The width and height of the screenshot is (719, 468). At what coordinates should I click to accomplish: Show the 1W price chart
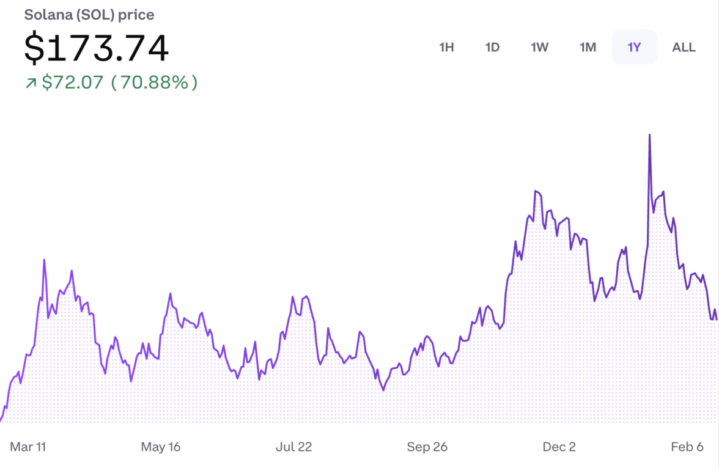(x=539, y=47)
